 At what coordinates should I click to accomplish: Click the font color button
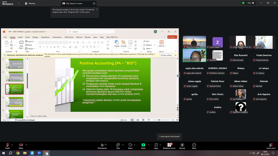point(76,47)
